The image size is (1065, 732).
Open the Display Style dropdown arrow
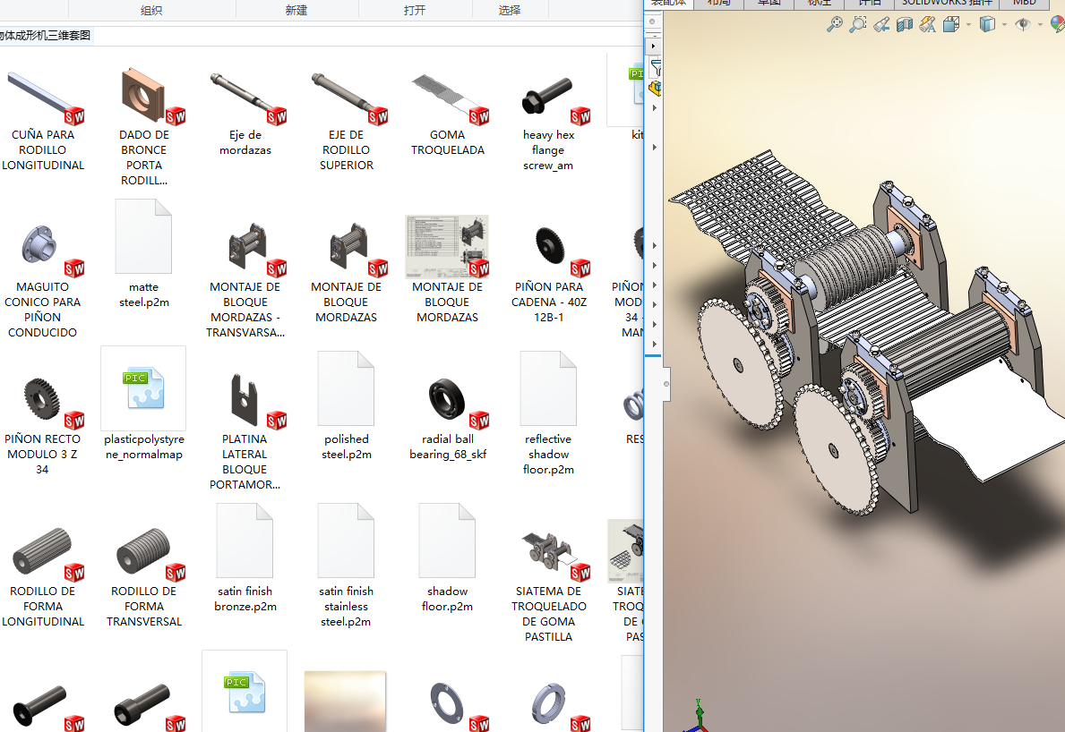[x=1004, y=25]
